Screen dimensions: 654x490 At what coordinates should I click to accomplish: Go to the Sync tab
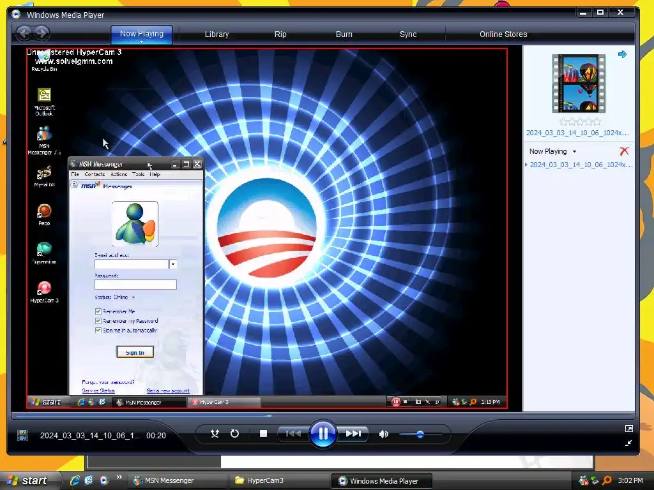pos(408,34)
